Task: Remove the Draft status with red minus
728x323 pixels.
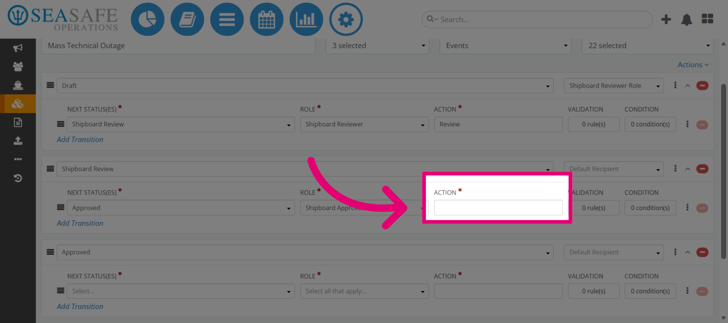Action: coord(702,86)
